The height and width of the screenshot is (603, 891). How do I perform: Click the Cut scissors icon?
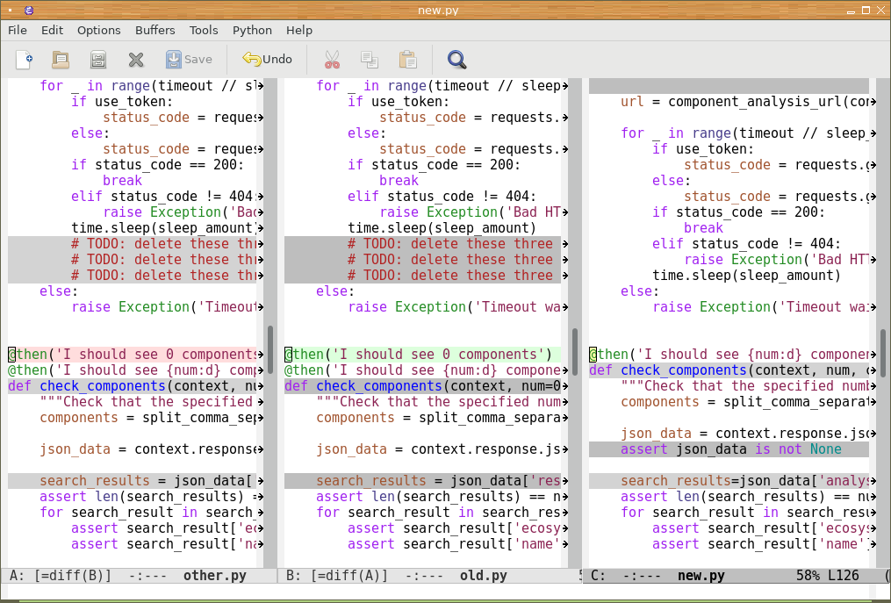pos(331,60)
